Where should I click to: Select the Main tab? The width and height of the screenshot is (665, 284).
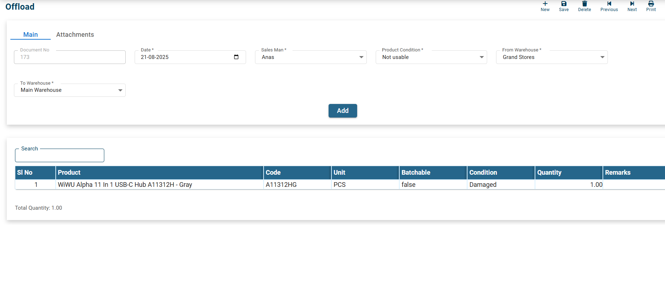(x=30, y=35)
